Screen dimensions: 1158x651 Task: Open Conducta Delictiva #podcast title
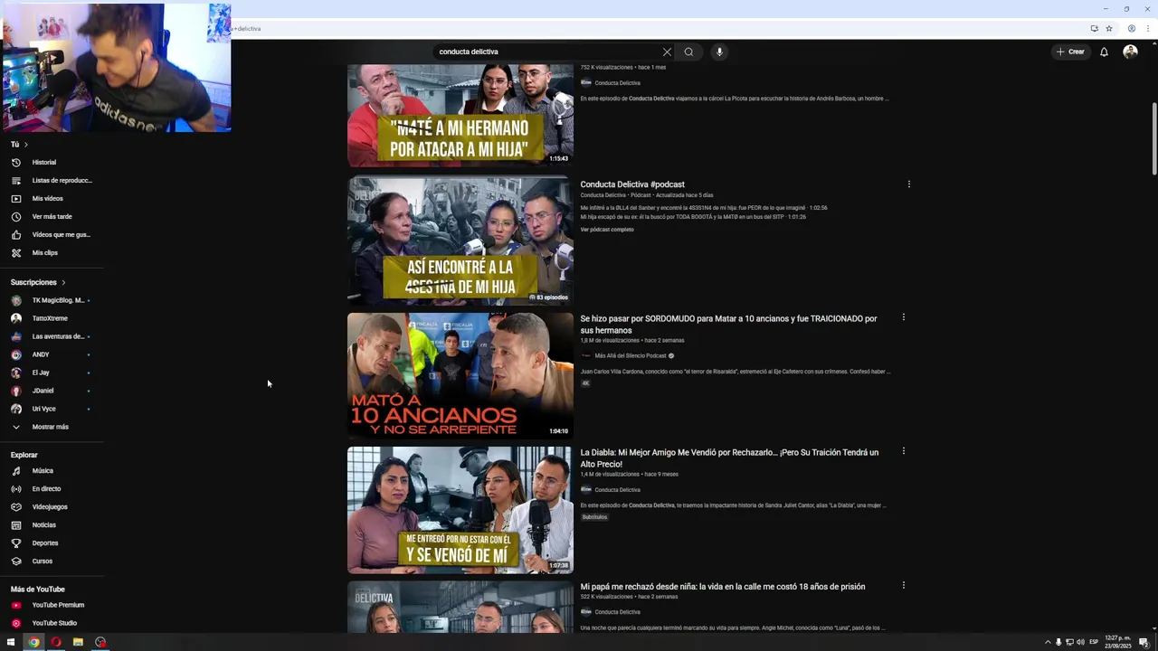coord(632,184)
